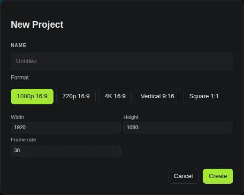This screenshot has height=195, width=244.
Task: Click the Width label
Action: point(17,117)
